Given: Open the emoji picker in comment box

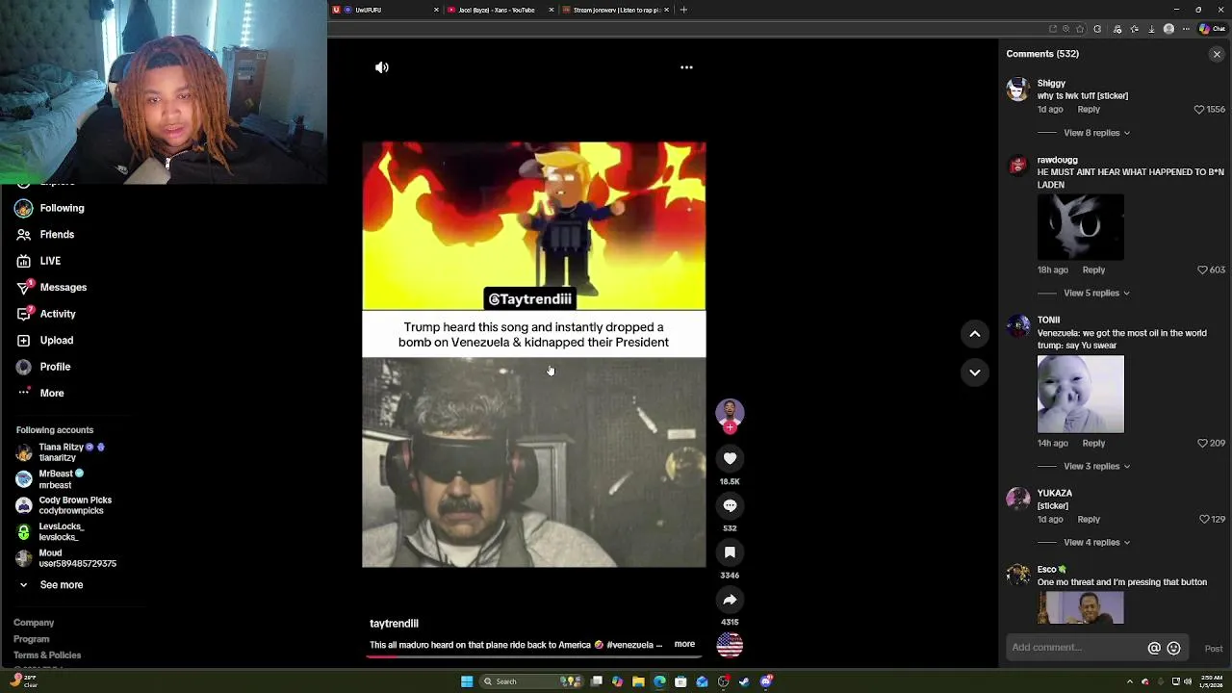Looking at the screenshot, I should click(1173, 649).
